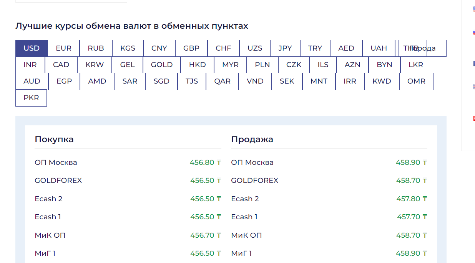
Task: Switch to the EUR currency tab
Action: [x=63, y=48]
